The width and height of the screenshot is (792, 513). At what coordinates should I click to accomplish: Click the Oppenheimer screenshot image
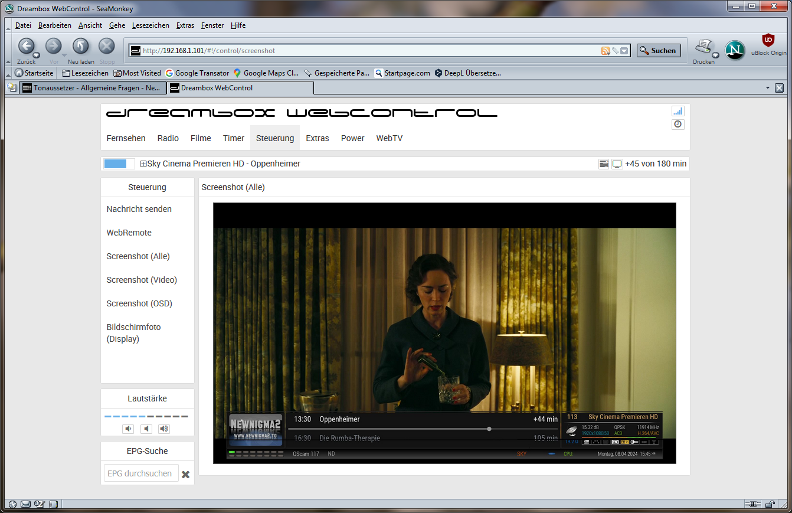point(444,333)
